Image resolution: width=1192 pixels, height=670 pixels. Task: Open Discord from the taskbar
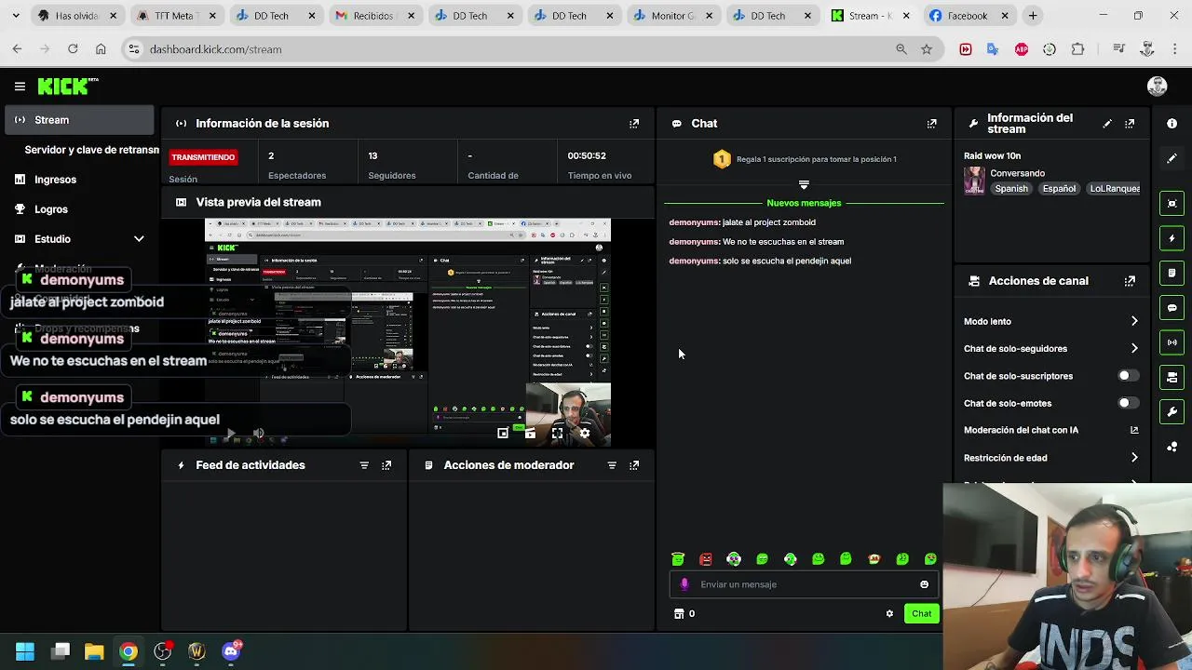(231, 651)
